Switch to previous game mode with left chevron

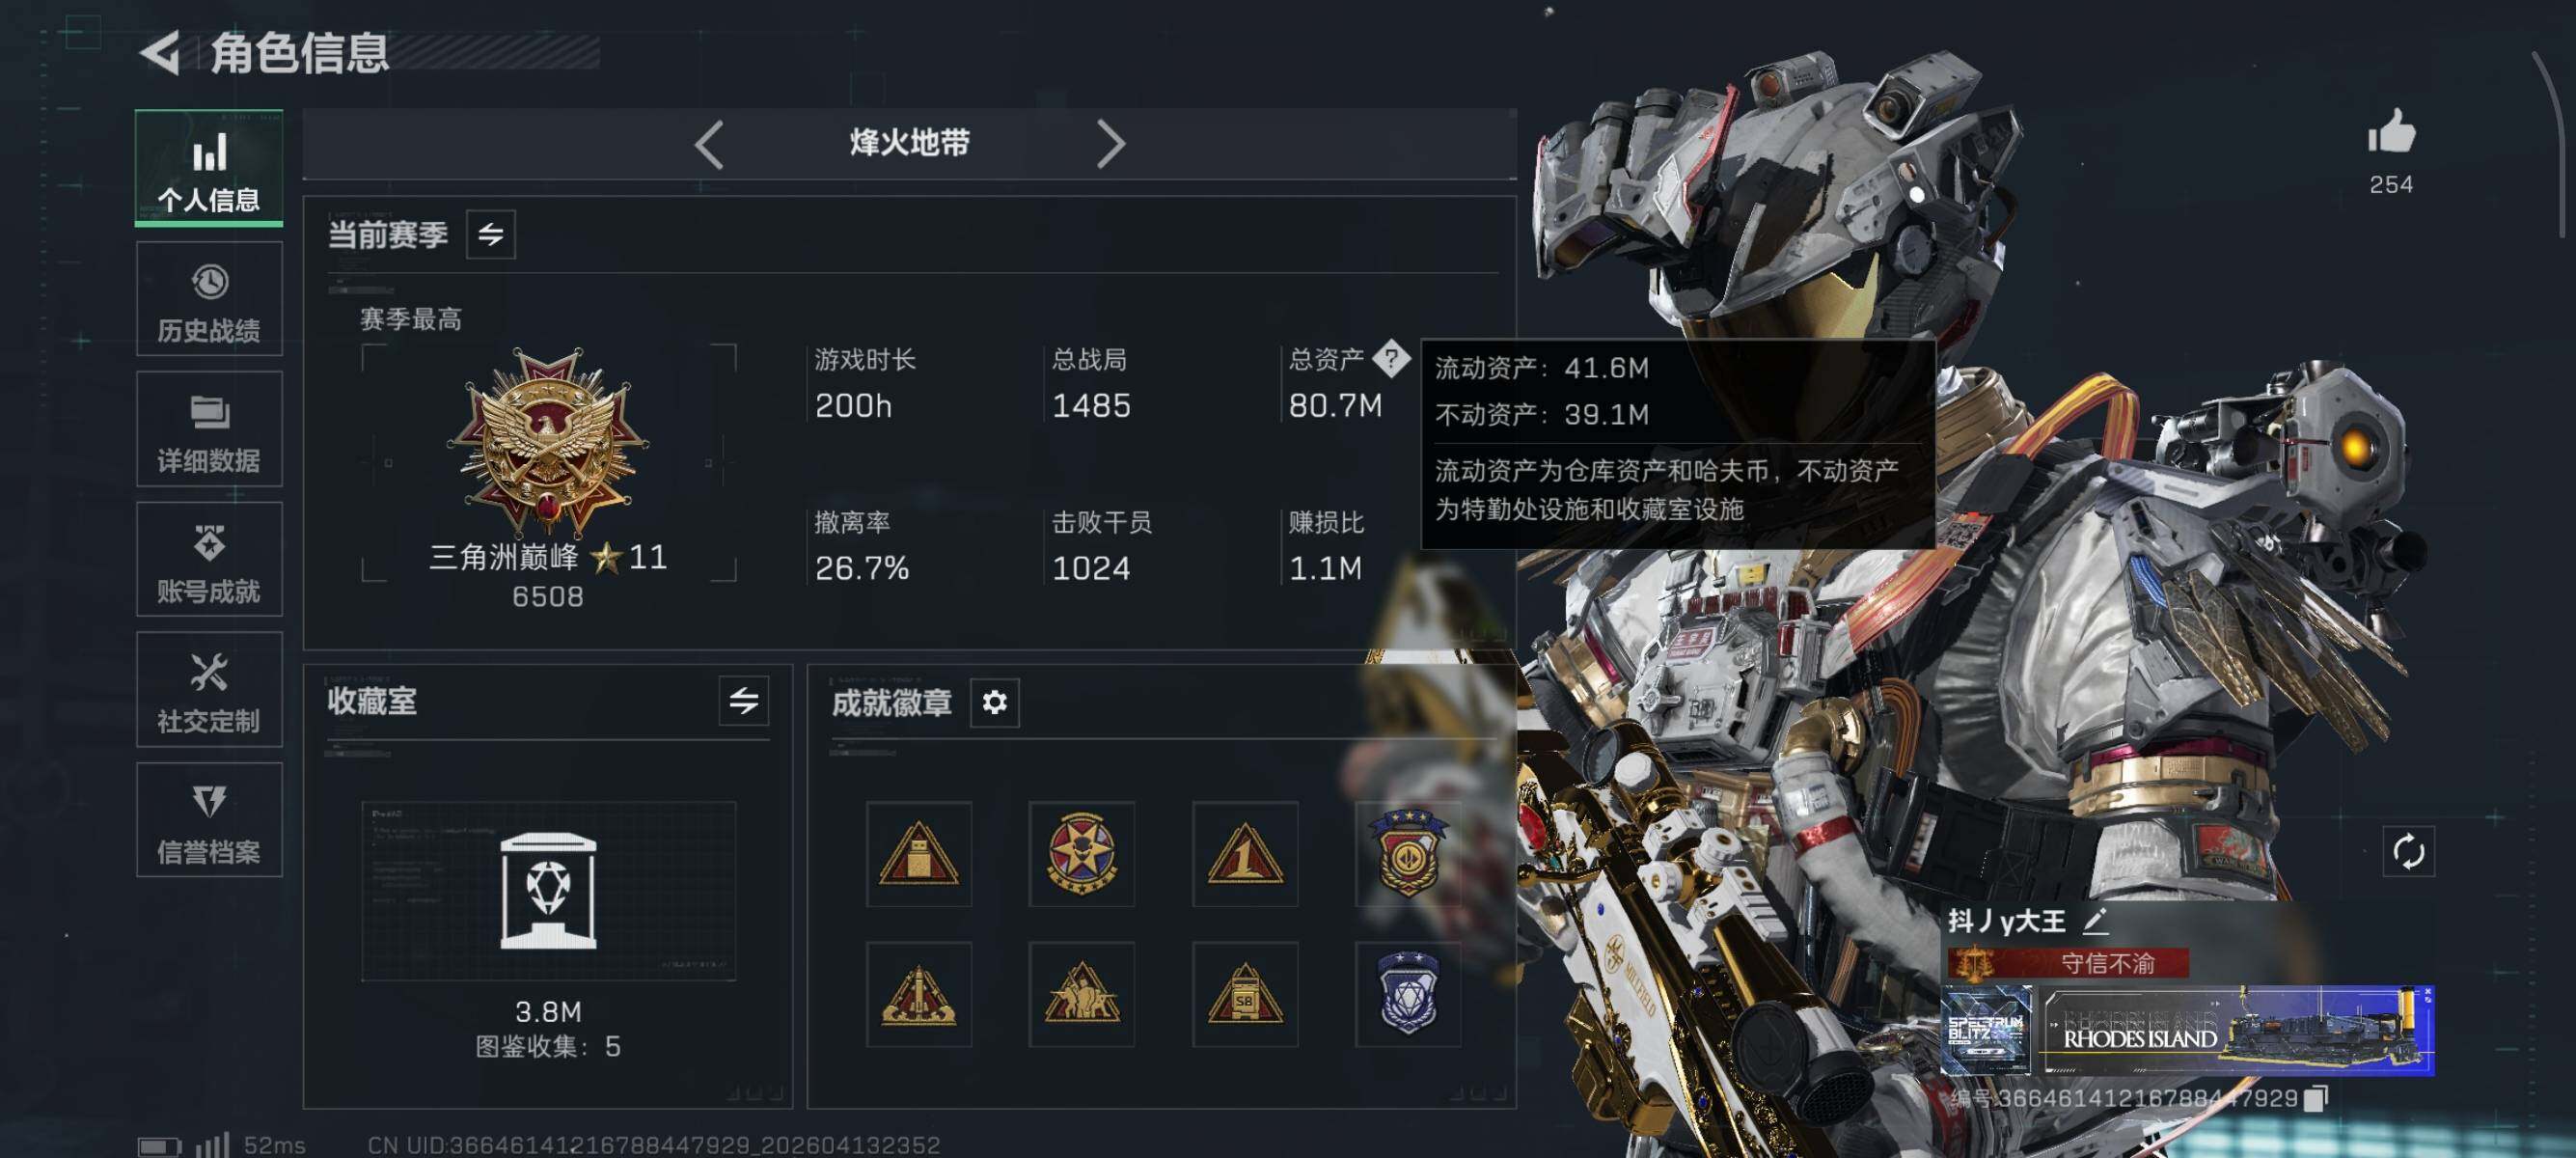[x=709, y=145]
